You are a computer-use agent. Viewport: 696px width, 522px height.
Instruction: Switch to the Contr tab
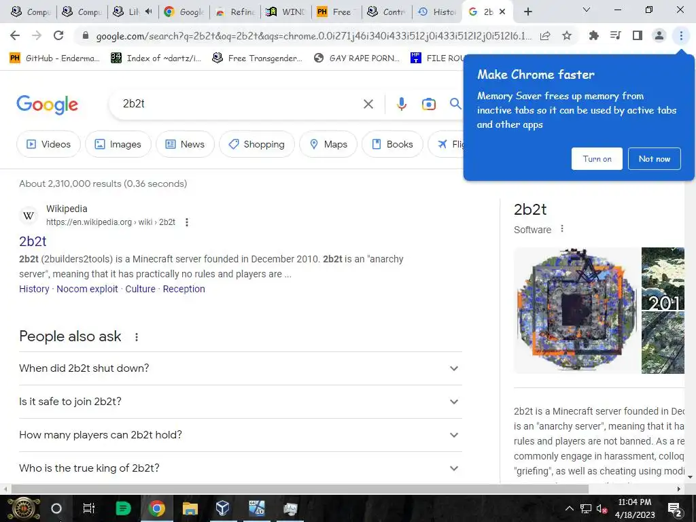point(386,12)
